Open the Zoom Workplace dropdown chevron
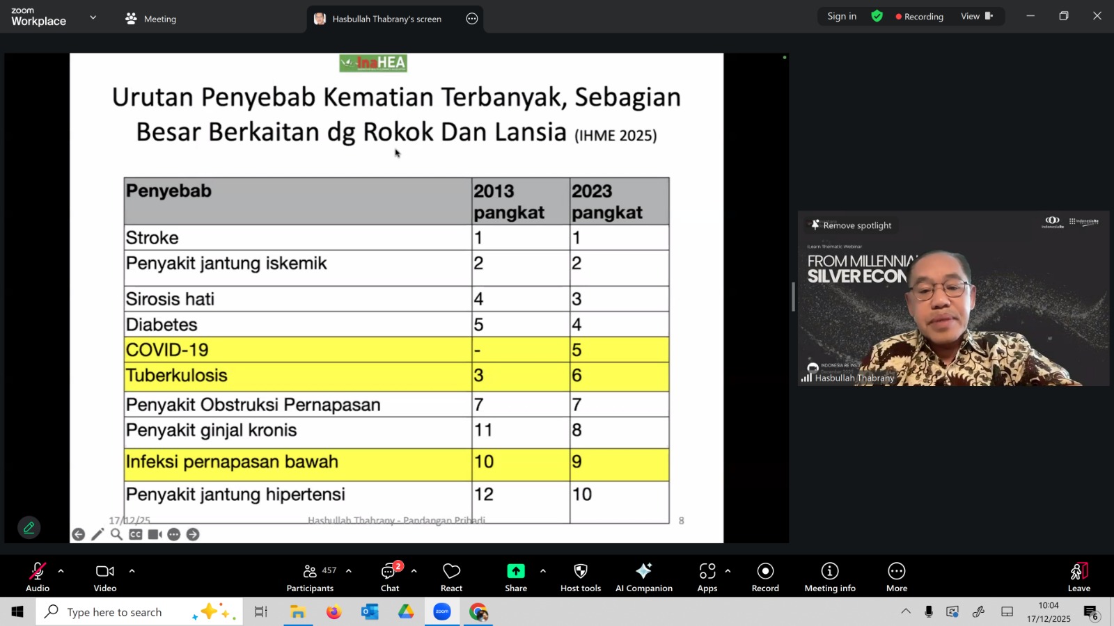 pyautogui.click(x=93, y=17)
